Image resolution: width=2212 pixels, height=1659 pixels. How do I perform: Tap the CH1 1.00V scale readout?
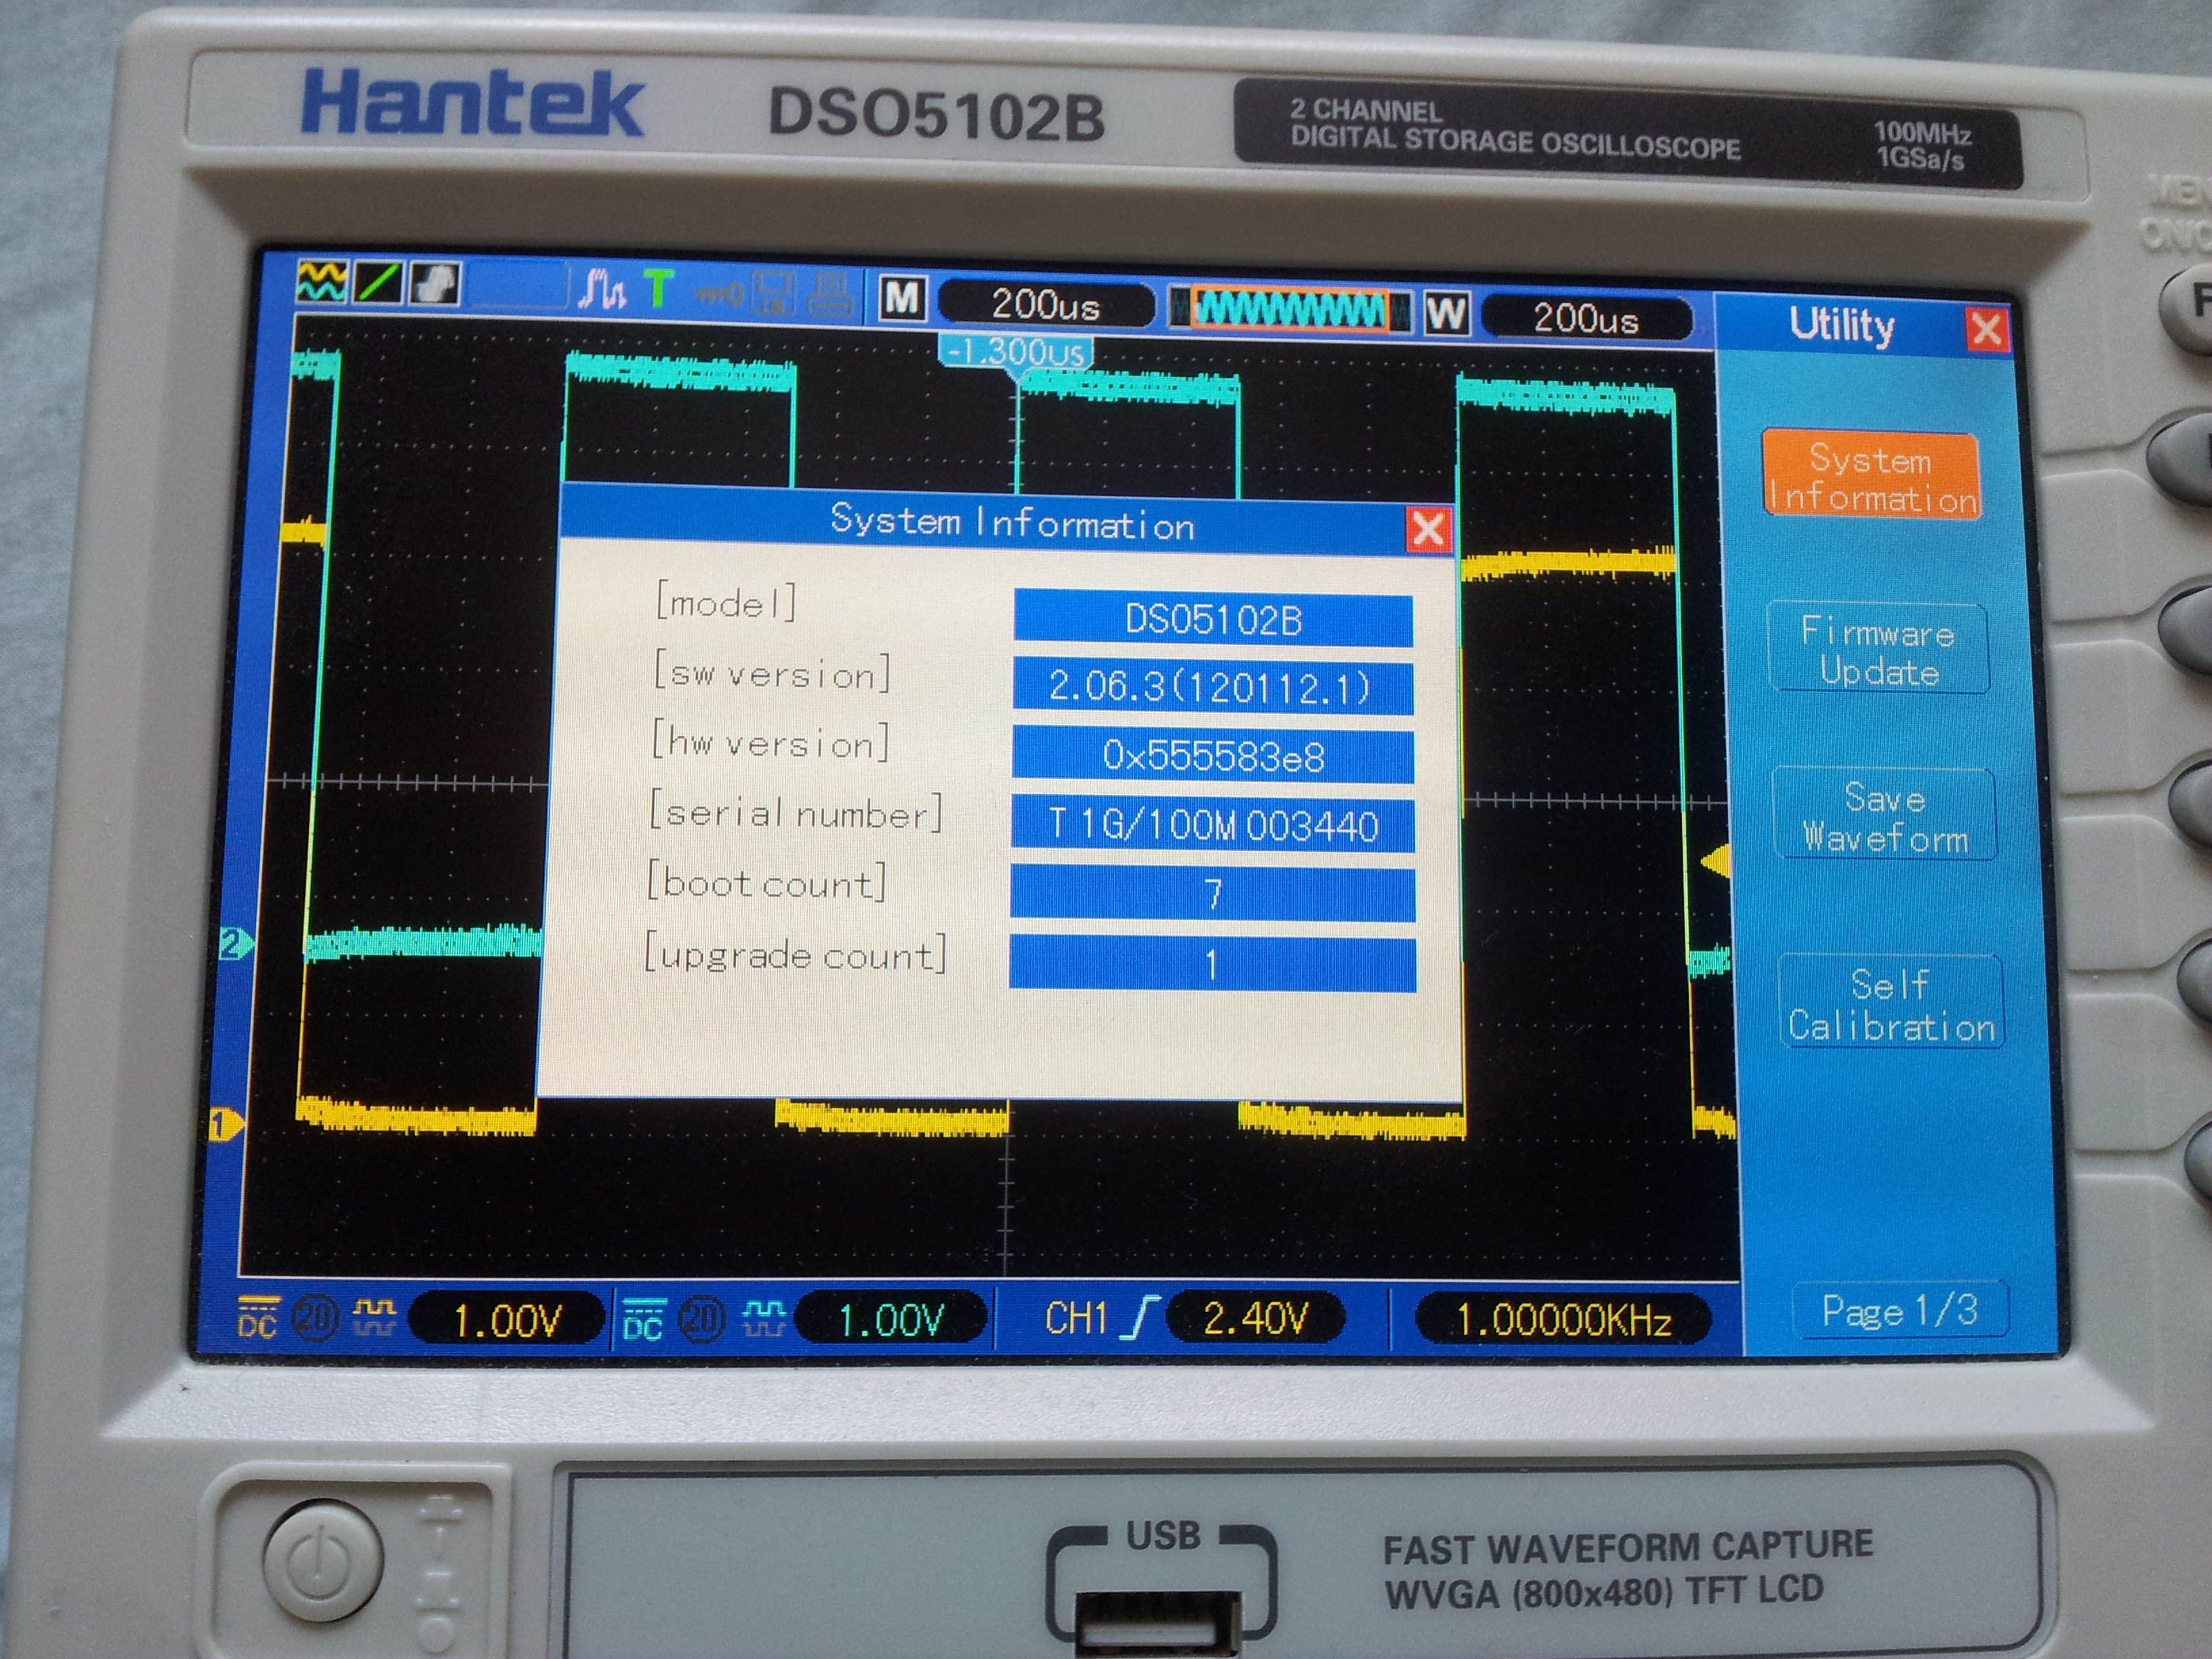[507, 1320]
